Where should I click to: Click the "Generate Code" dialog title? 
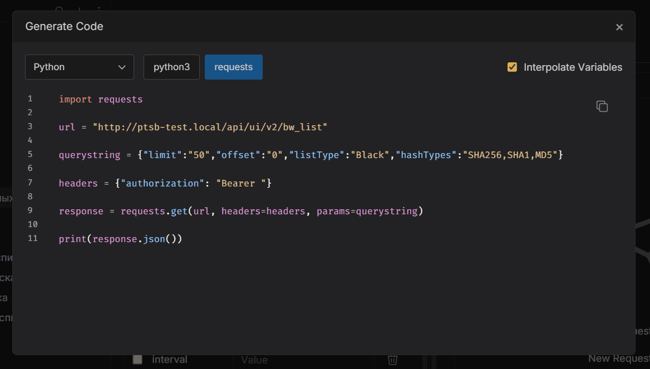[64, 27]
